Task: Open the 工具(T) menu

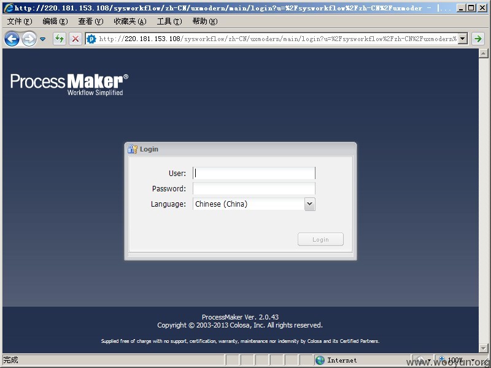Action: pos(169,21)
